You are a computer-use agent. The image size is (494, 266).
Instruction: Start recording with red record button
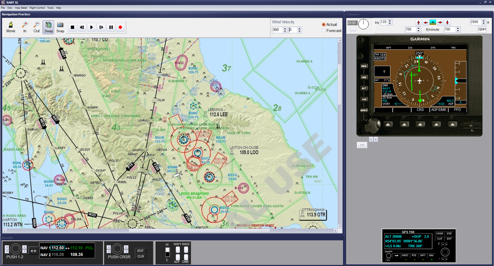click(120, 27)
